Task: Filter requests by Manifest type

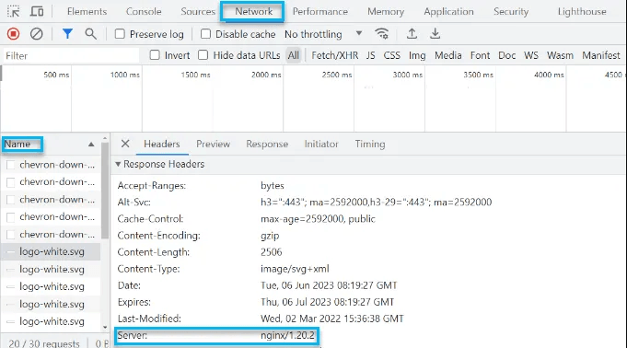Action: coord(600,55)
